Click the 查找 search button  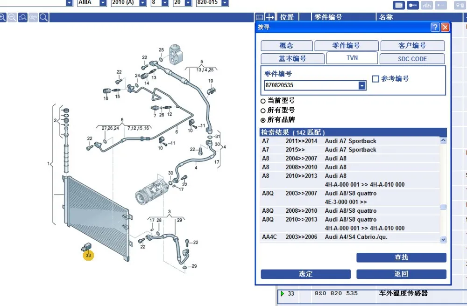pos(401,257)
